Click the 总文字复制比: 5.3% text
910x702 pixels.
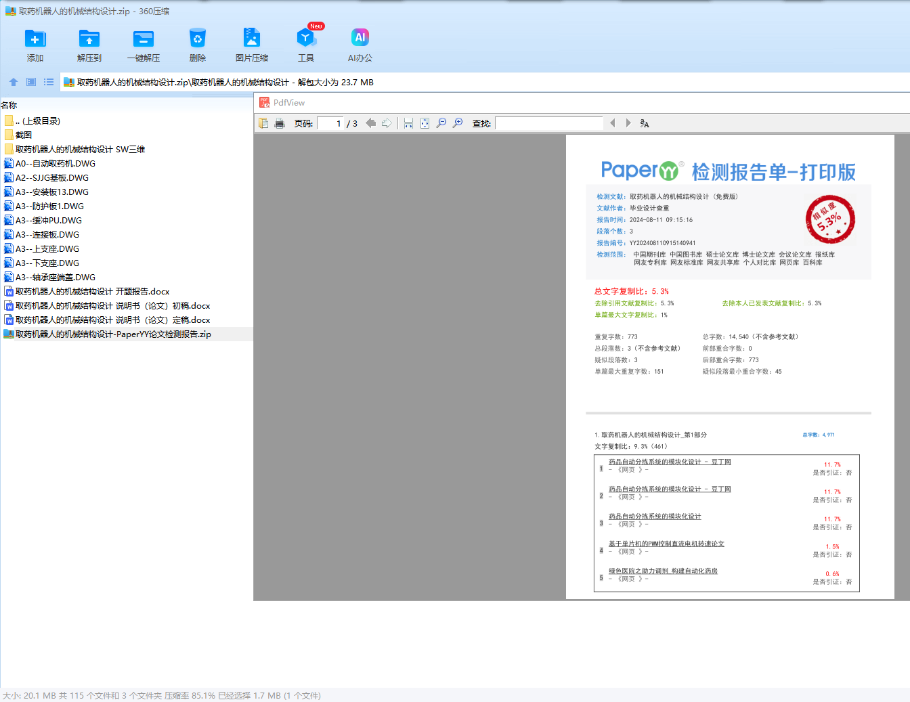click(632, 291)
